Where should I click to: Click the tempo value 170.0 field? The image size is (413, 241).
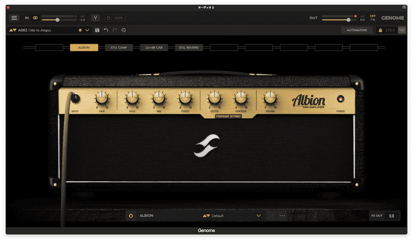coord(390,30)
